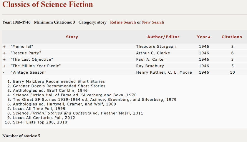The width and height of the screenshot is (247, 142).
Task: Expand citations for "Memorial"
Action: click(4, 47)
